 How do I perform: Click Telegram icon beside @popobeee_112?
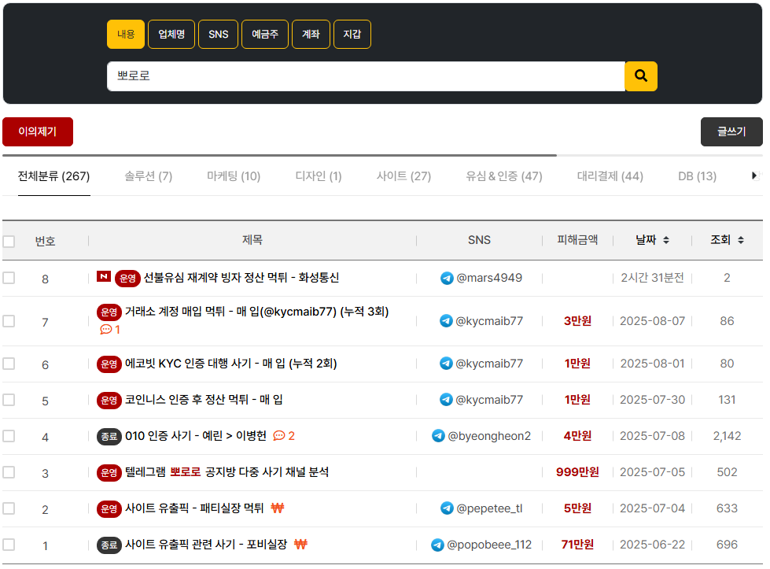pos(437,545)
